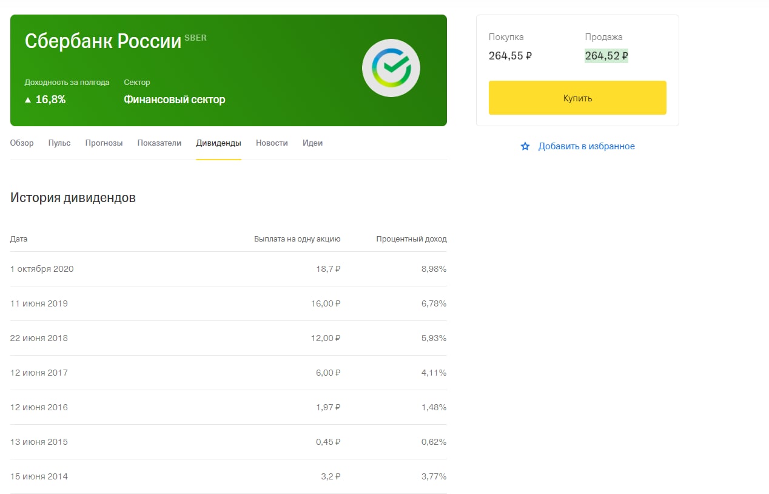Click the Дата column header

(x=19, y=239)
